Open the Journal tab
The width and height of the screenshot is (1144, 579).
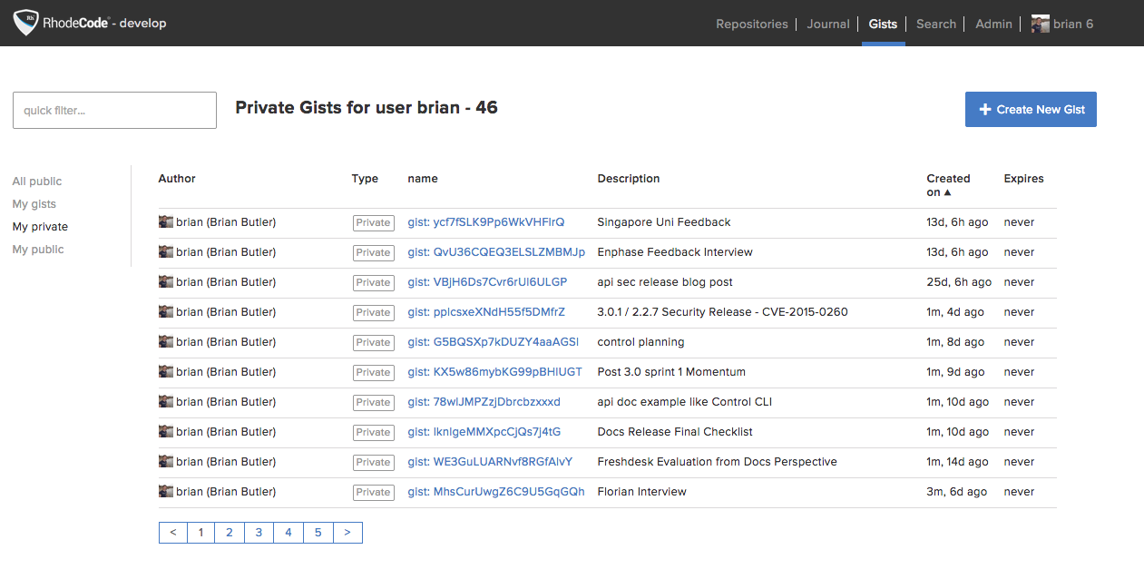828,24
